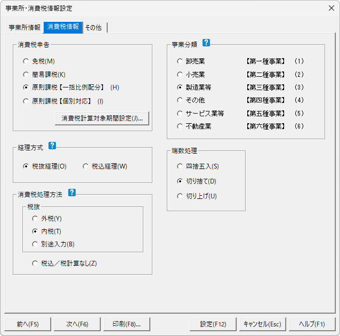
Task: Select 原則課税【個別対応】(I) option
Action: (26, 100)
